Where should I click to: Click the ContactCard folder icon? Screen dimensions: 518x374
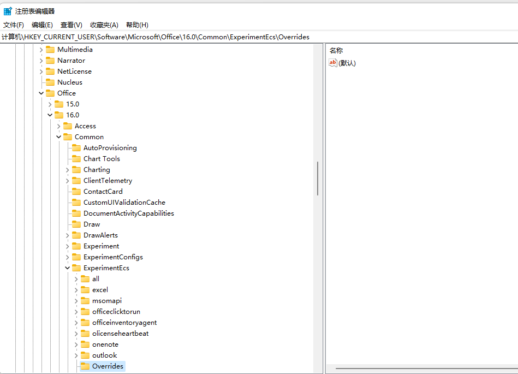(76, 191)
